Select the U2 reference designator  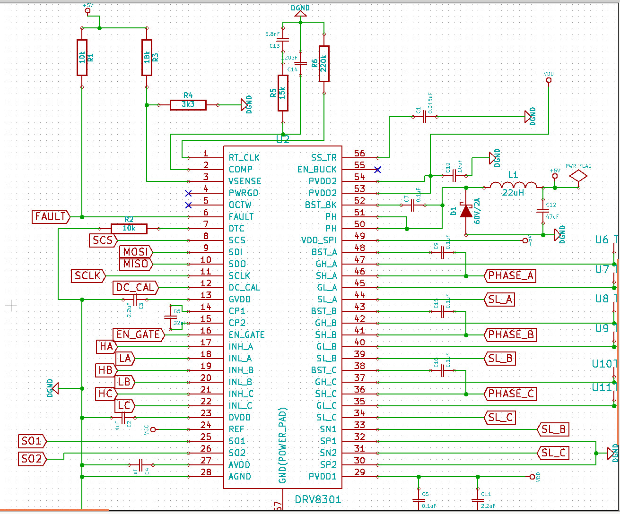point(283,140)
